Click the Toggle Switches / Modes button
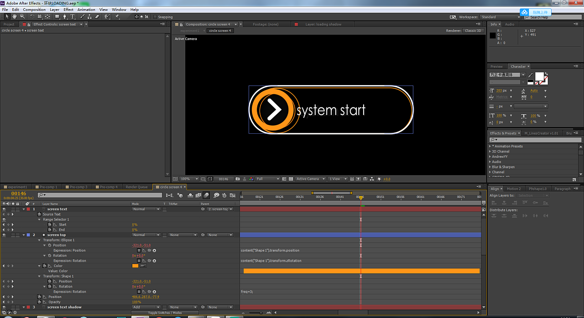Viewport: 584px width, 318px height. tap(165, 313)
